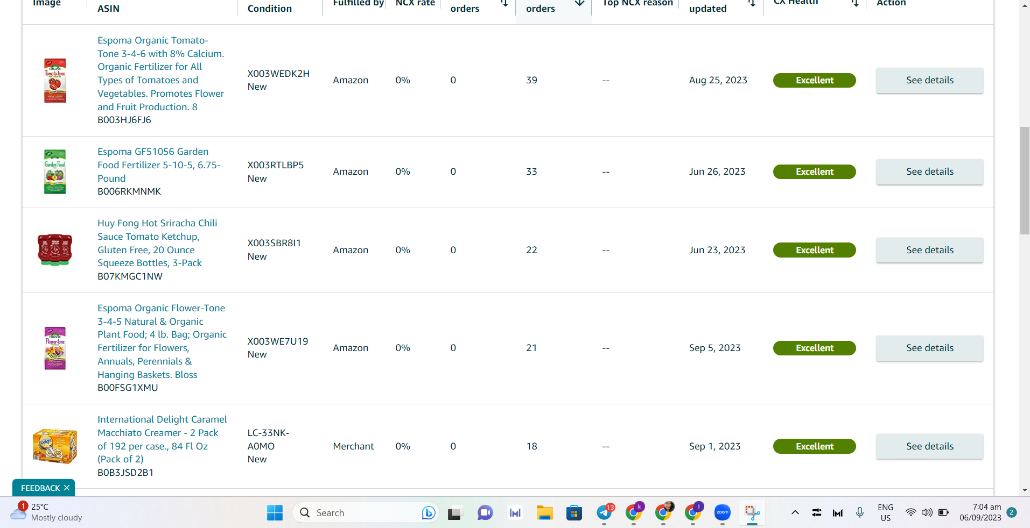Viewport: 1030px width, 528px height.
Task: See details for the Garden Food Fertilizer row
Action: (x=929, y=172)
